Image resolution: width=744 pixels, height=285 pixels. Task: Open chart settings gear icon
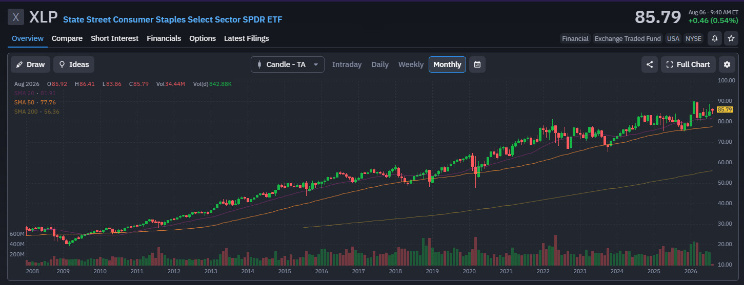[727, 64]
